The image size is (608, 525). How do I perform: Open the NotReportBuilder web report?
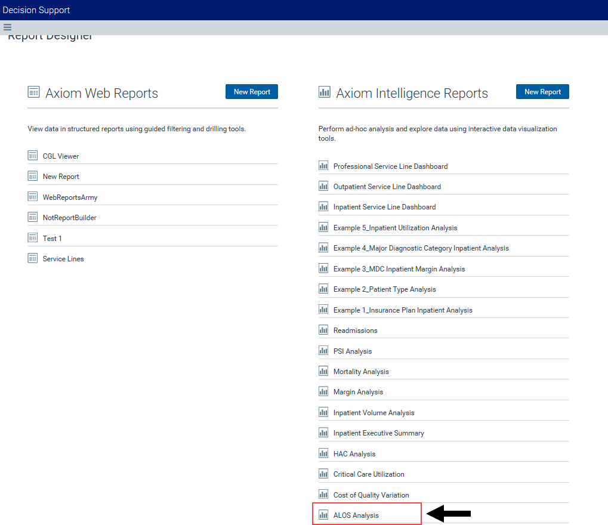69,218
